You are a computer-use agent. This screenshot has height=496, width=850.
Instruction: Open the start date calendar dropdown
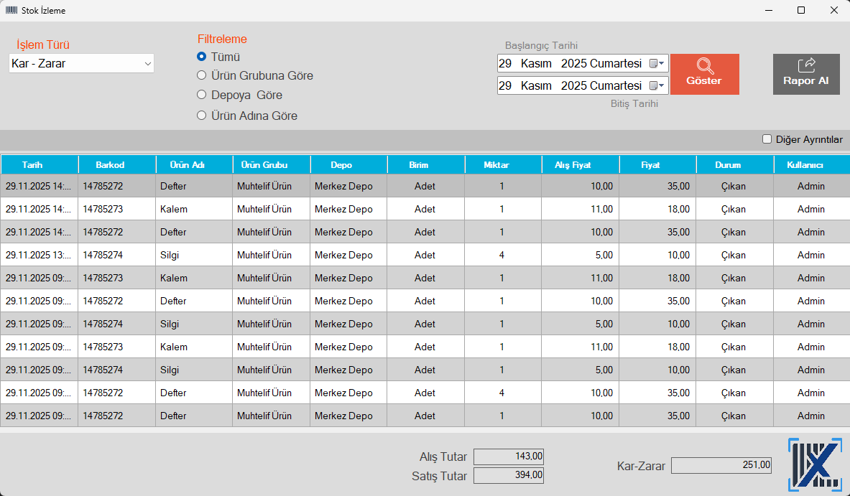[657, 64]
